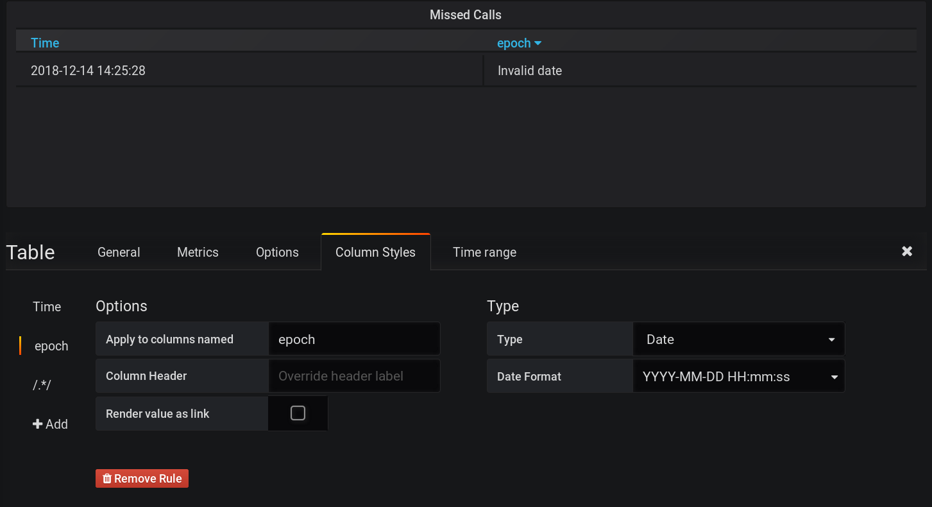Open the Date Format dropdown
This screenshot has height=507, width=932.
(738, 376)
